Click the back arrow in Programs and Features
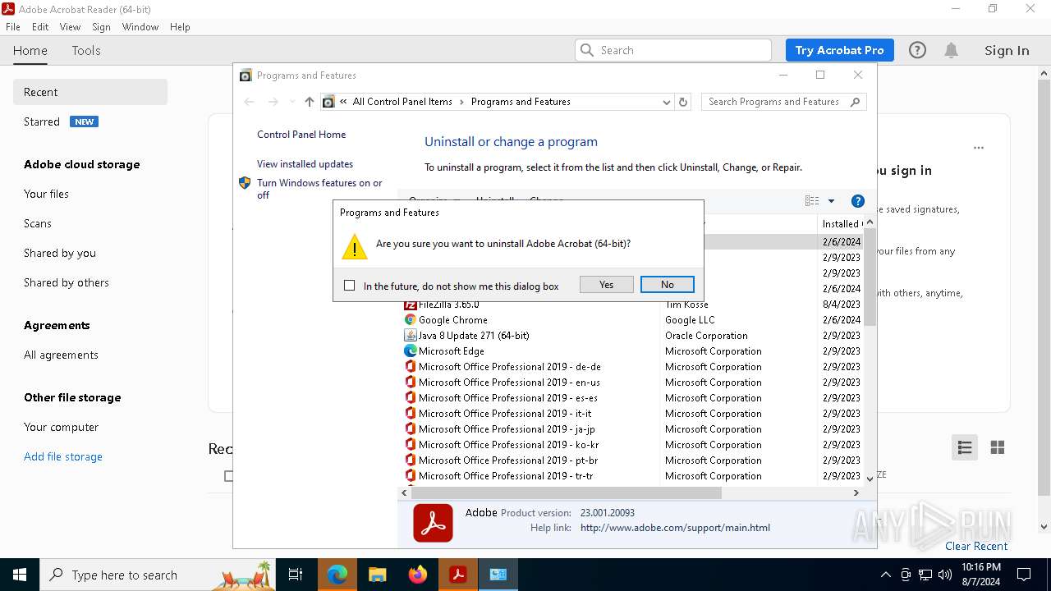 pos(250,102)
